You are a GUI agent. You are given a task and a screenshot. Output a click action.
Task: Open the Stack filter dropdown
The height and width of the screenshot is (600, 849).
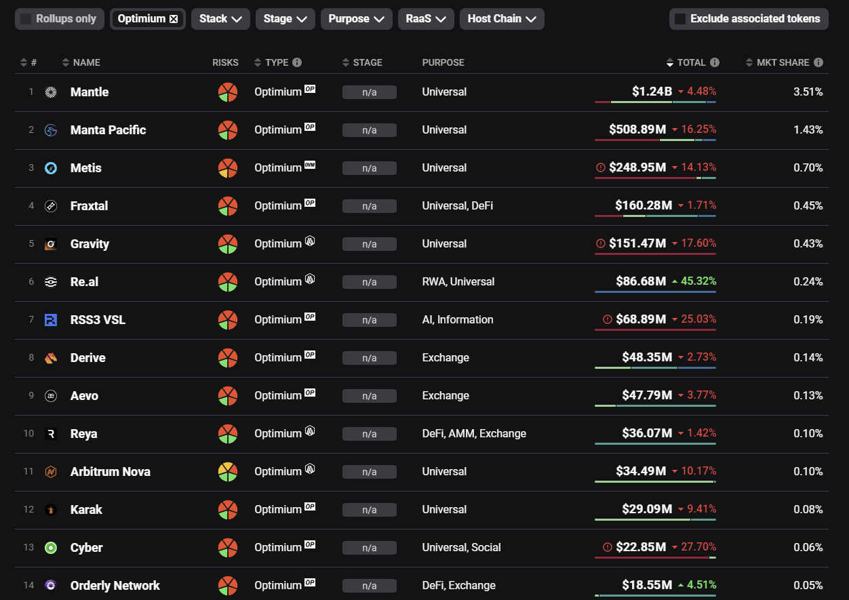(220, 19)
